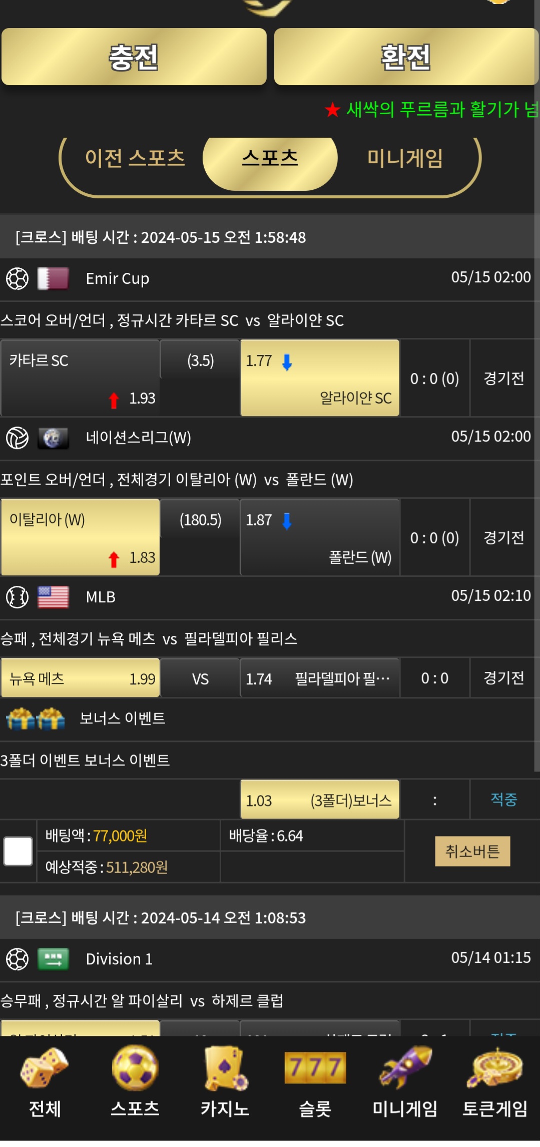Click the Qatar flag next to Emir Cup
Image resolution: width=540 pixels, height=1147 pixels.
tap(53, 278)
